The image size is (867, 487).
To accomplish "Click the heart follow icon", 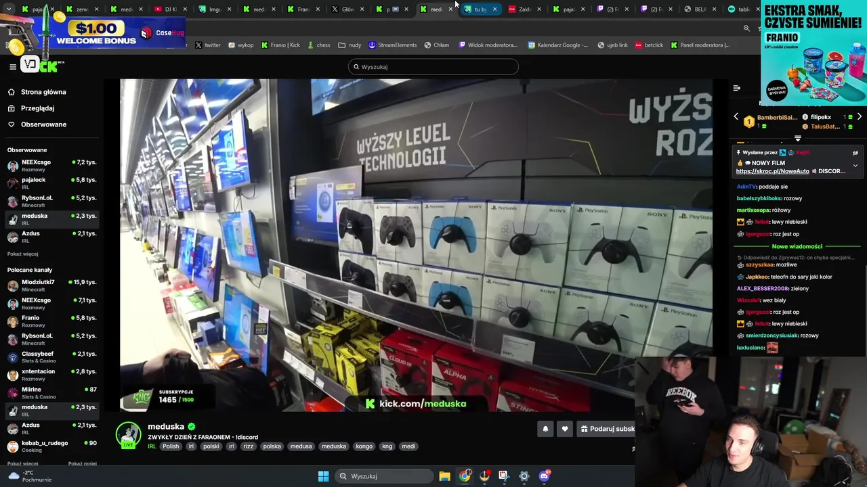I will pos(565,429).
